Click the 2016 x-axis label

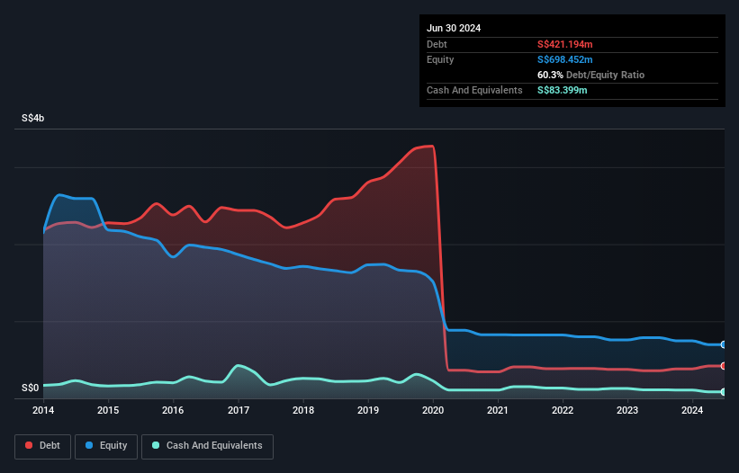pyautogui.click(x=173, y=410)
